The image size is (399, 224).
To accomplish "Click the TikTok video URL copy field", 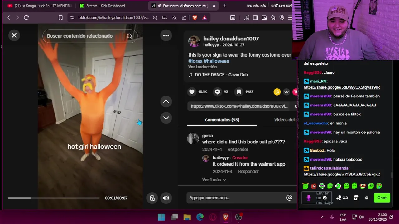I will pos(239,106).
